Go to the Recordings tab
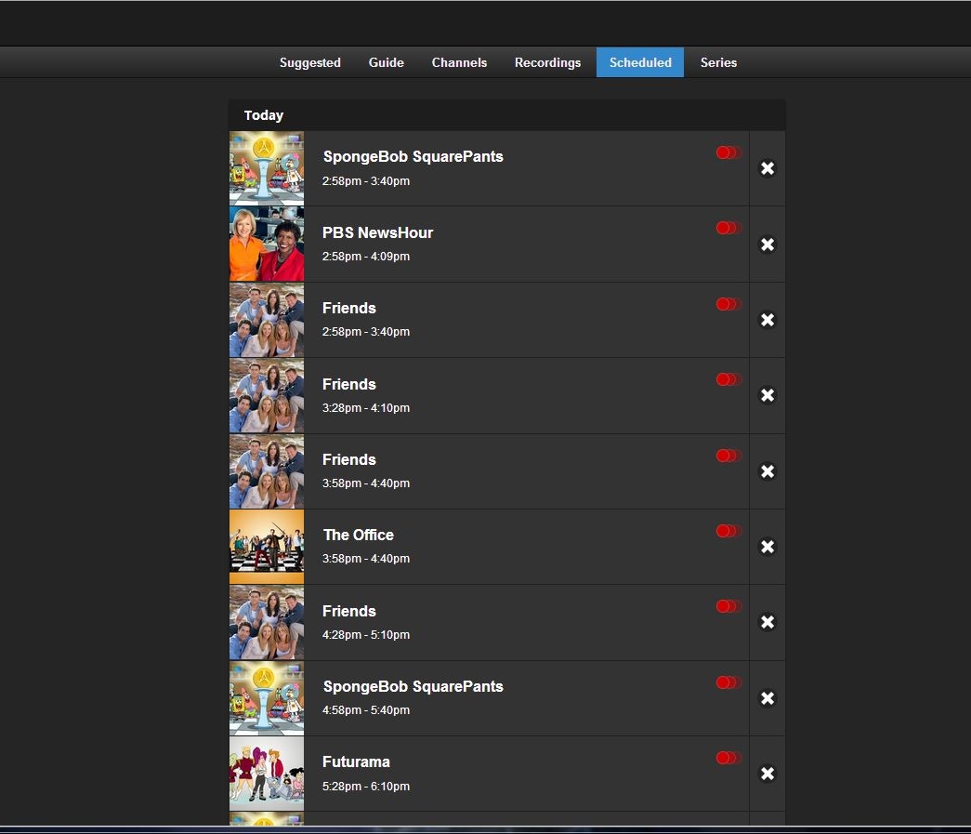Image resolution: width=971 pixels, height=834 pixels. pos(548,62)
